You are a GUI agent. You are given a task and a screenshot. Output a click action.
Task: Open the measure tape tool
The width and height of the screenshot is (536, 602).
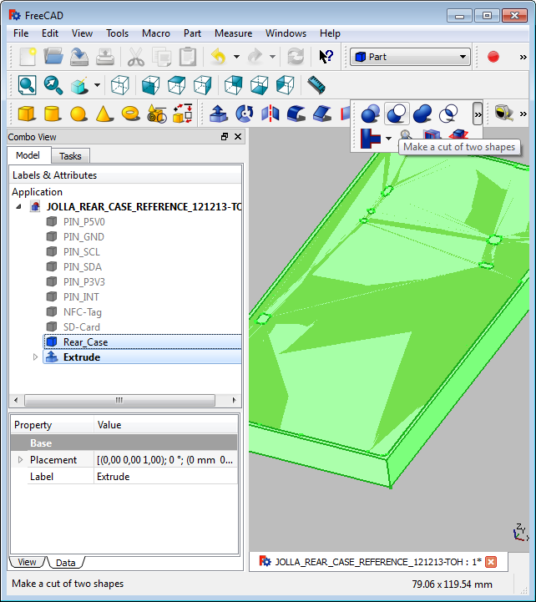coord(503,114)
